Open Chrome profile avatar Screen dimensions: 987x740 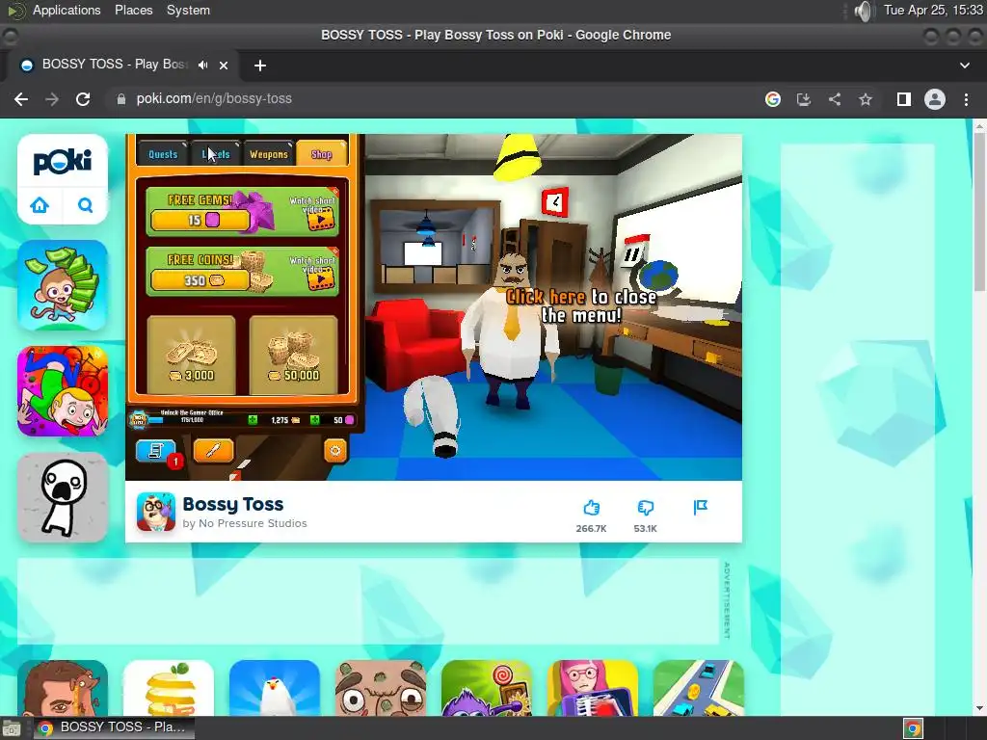935,99
